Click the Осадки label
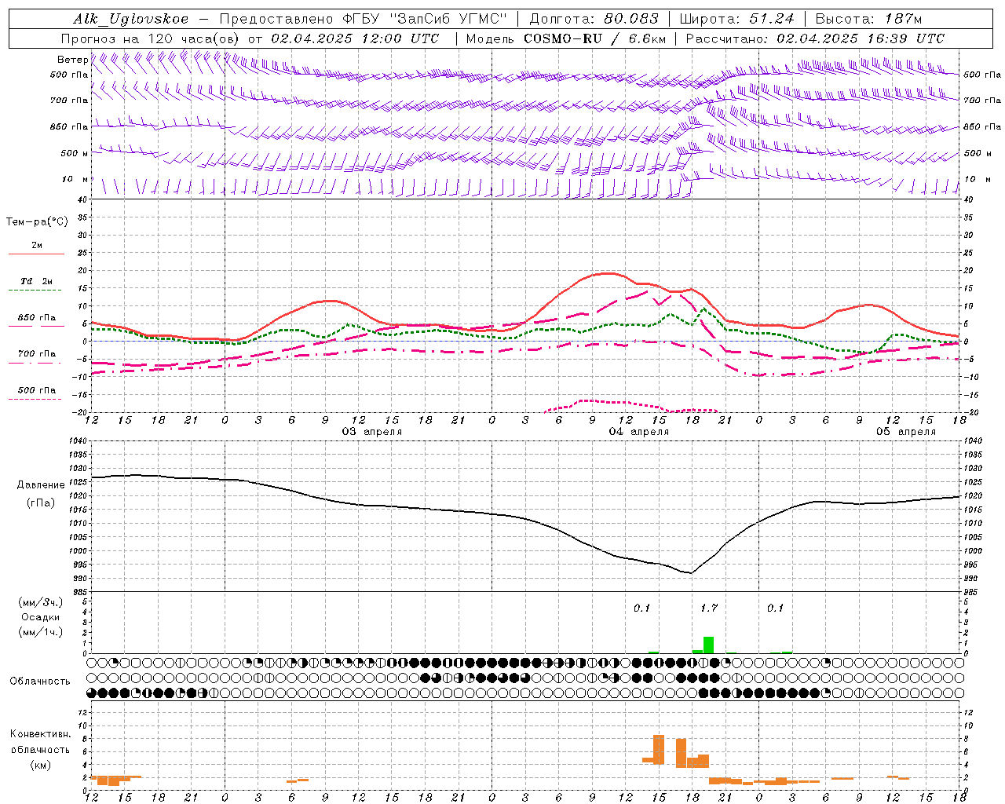This screenshot has width=1005, height=804. (41, 617)
